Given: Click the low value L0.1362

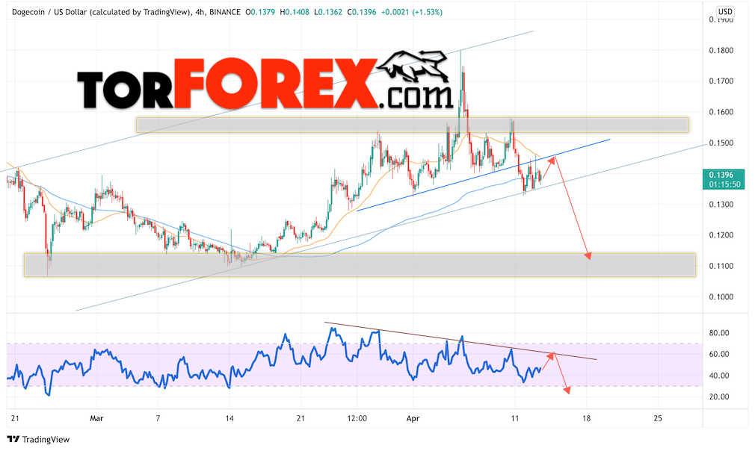Looking at the screenshot, I should click(328, 12).
